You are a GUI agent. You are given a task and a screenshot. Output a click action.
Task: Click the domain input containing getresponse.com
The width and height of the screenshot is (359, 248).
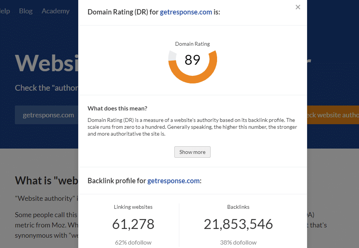point(47,115)
